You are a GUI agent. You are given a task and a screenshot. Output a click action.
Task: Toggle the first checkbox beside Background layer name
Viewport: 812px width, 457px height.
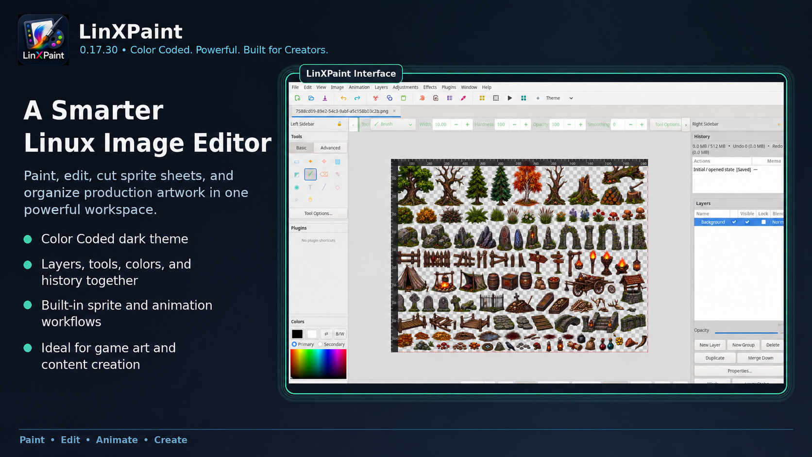(734, 222)
